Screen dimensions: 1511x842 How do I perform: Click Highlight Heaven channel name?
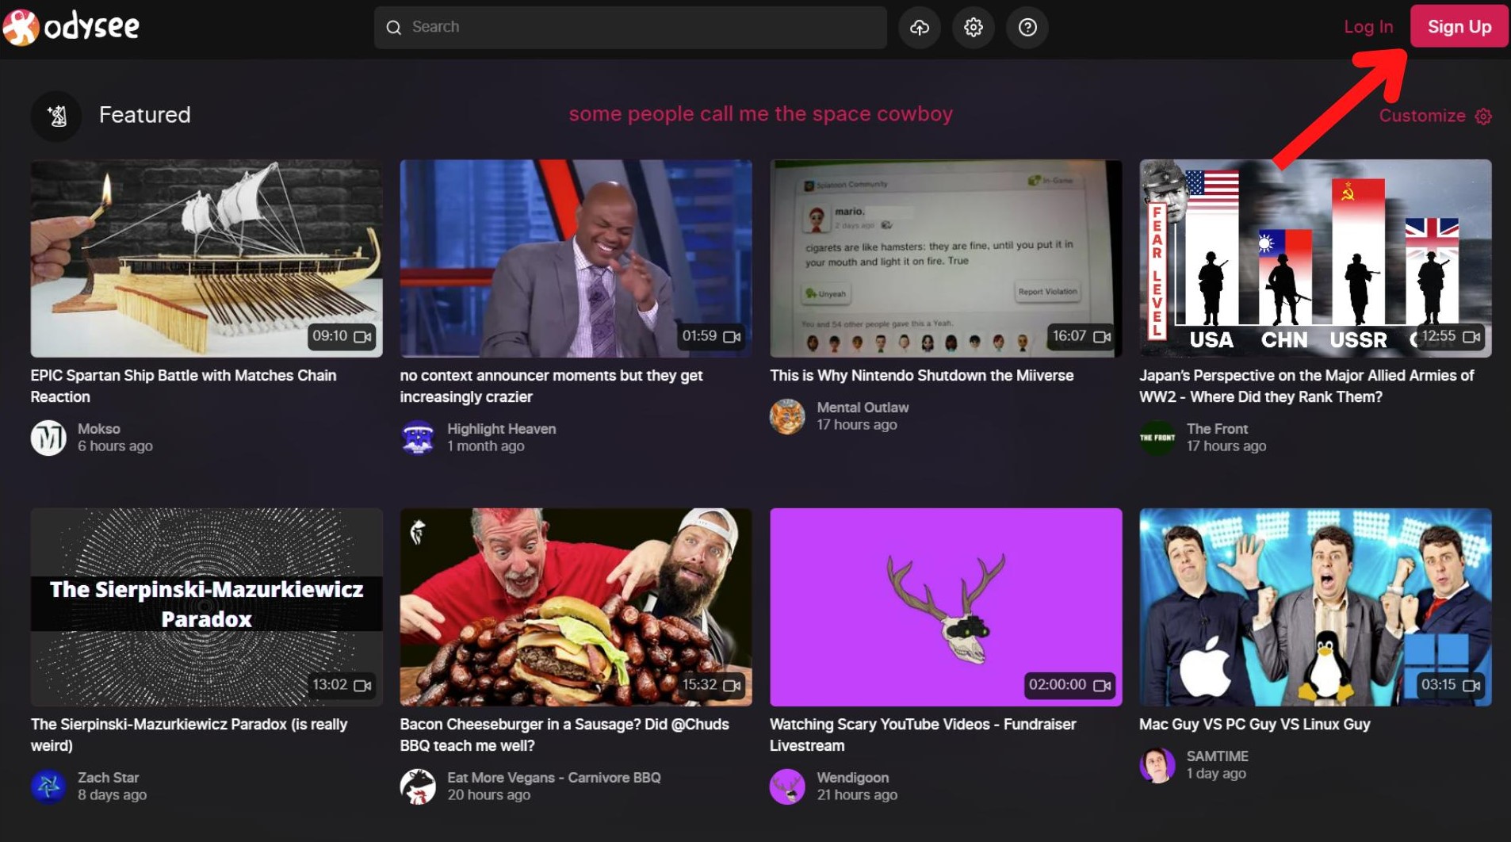point(501,429)
